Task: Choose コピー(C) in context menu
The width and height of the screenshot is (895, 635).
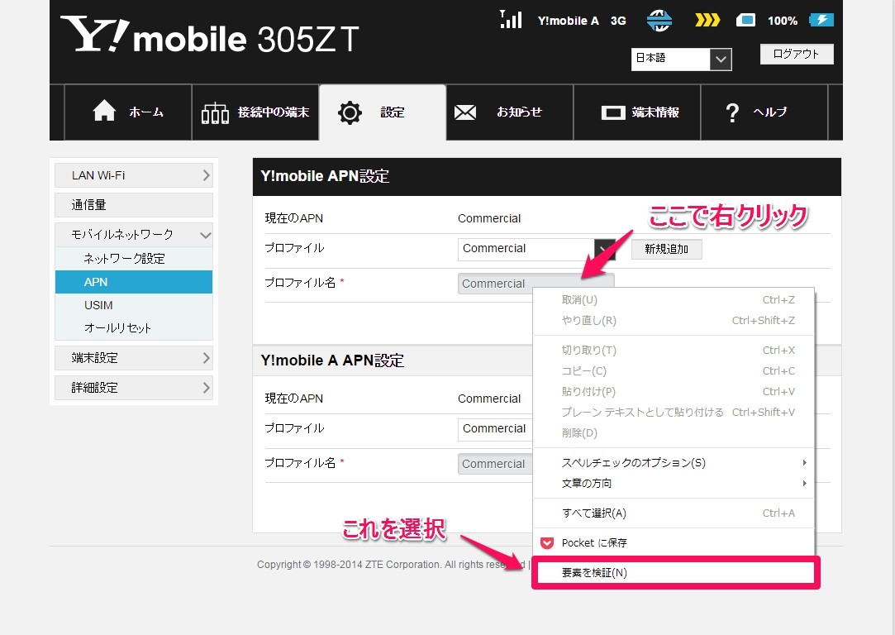Action: (674, 370)
